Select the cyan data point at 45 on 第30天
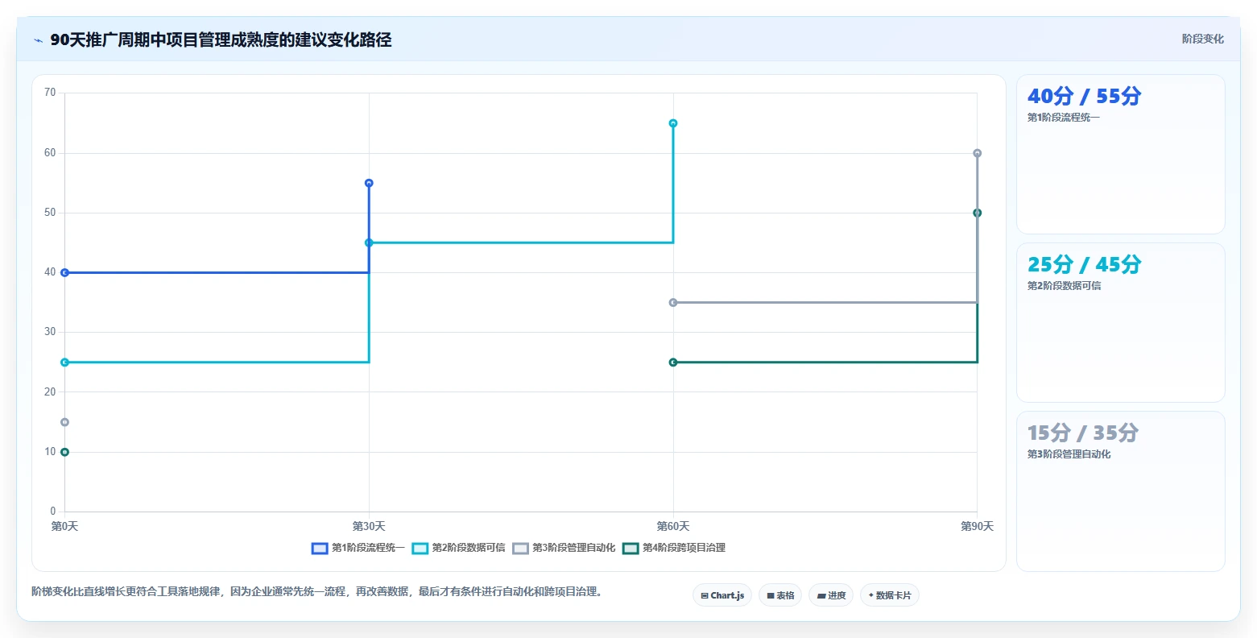The height and width of the screenshot is (638, 1257). (x=369, y=242)
